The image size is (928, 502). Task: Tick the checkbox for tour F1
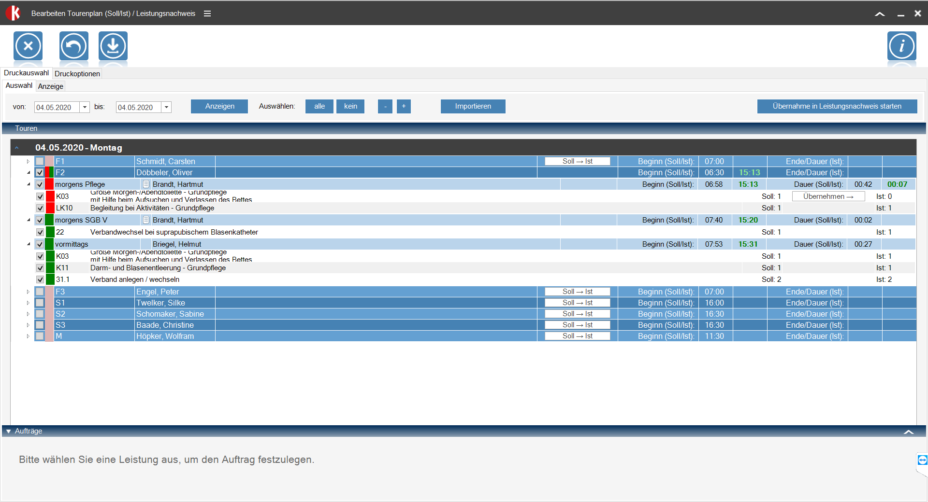pos(40,161)
